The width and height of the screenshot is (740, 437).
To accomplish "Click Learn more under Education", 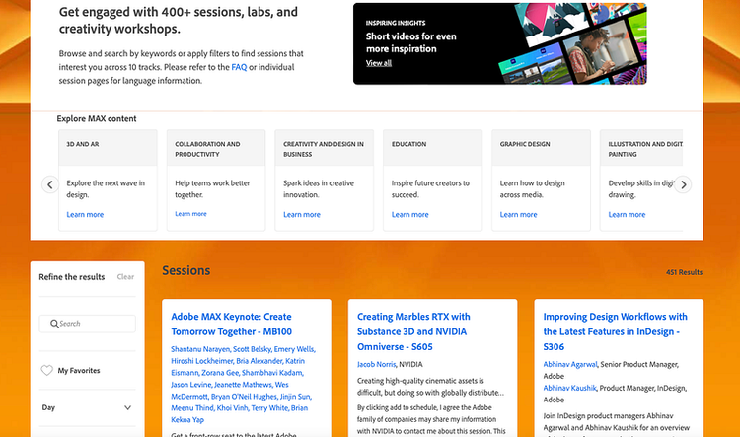I will (x=410, y=214).
